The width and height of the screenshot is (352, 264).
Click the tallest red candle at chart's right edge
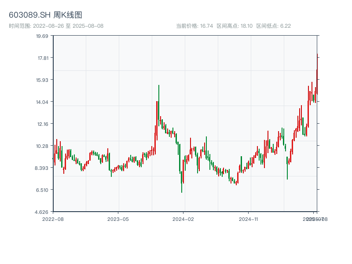point(317,74)
